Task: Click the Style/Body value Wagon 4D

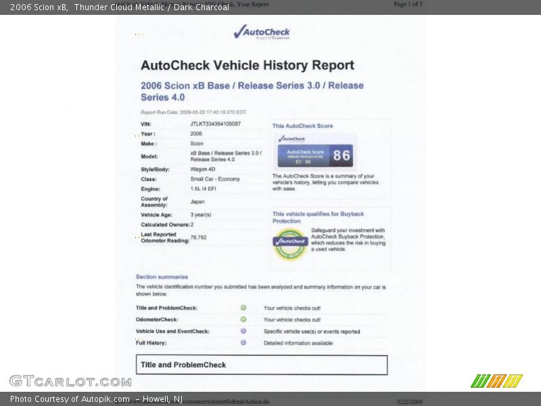Action: pos(202,169)
